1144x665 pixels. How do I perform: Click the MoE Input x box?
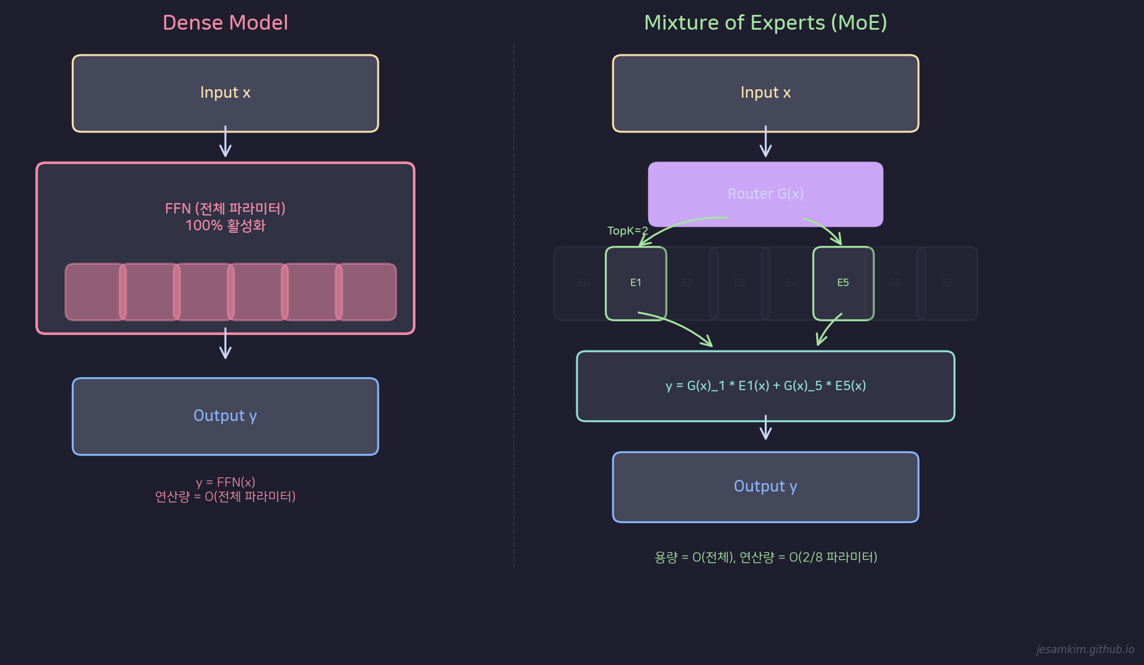(x=765, y=93)
